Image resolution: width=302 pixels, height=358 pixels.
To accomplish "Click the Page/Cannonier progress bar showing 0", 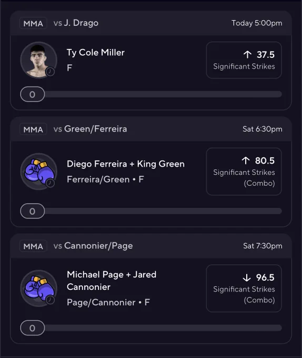I will coord(151,328).
